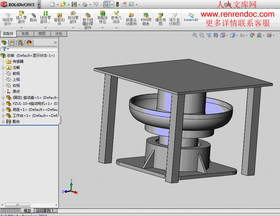Expand the SolidWorks menu flyout arrow

click(x=39, y=4)
